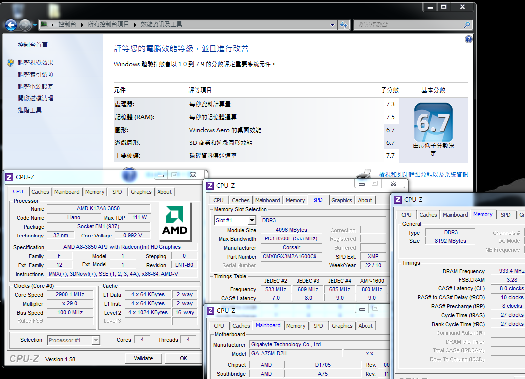Select Caches tab in Mainboard CPU-Z window
Image resolution: width=525 pixels, height=379 pixels.
pos(241,326)
